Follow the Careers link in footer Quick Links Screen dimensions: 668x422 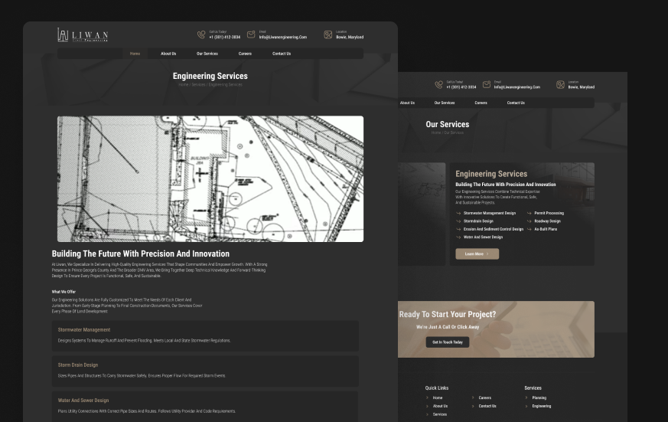(484, 397)
